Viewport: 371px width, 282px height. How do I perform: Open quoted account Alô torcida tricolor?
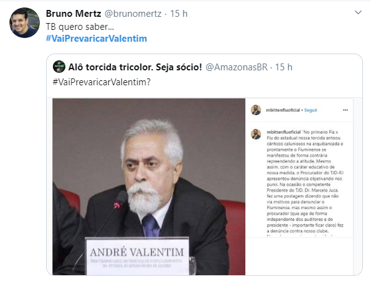pyautogui.click(x=135, y=67)
